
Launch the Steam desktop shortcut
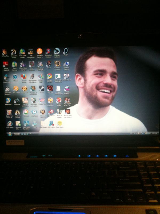tap(41, 88)
